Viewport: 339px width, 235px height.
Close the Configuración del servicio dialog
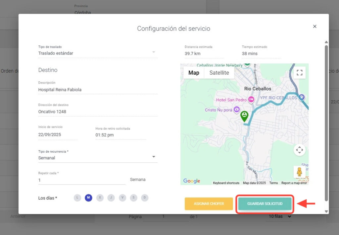click(315, 27)
